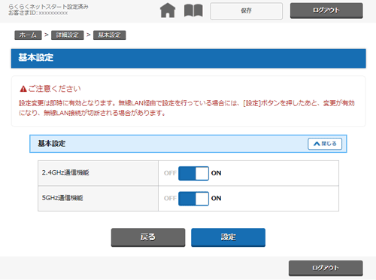This screenshot has width=376, height=280.
Task: Click the 2.4GHz通信機能 label
Action: click(65, 172)
